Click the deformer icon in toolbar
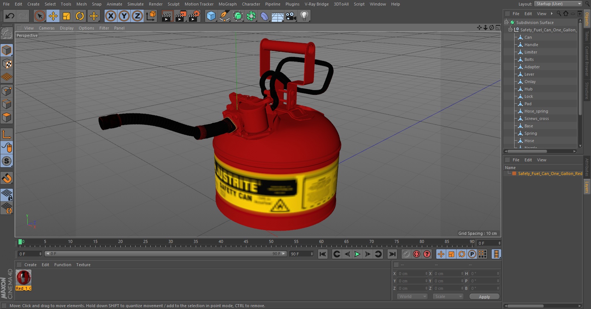The height and width of the screenshot is (309, 591). pos(264,16)
